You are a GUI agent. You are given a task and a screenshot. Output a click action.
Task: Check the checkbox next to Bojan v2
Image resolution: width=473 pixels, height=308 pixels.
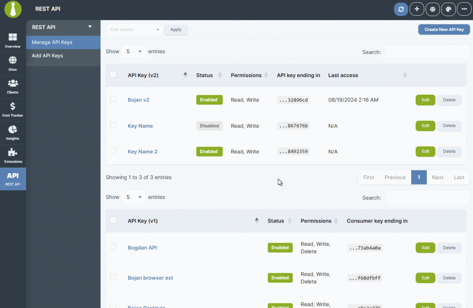coord(113,100)
